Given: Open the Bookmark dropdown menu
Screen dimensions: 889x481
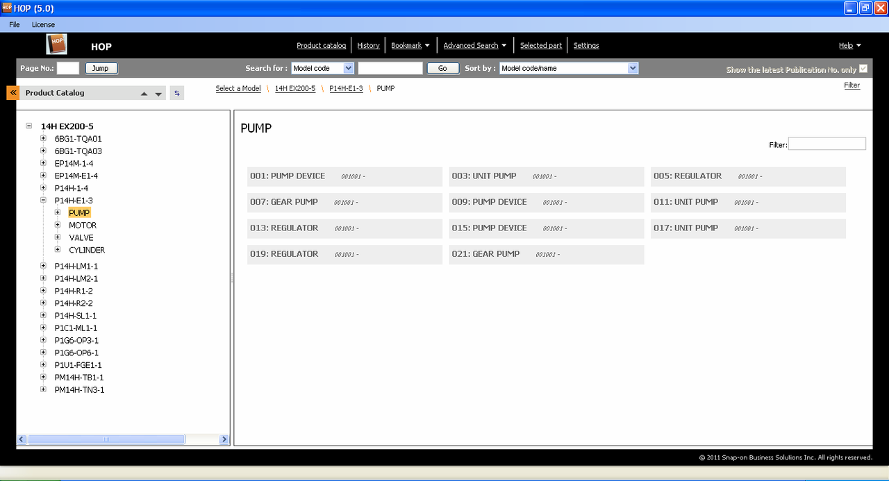Looking at the screenshot, I should tap(410, 46).
